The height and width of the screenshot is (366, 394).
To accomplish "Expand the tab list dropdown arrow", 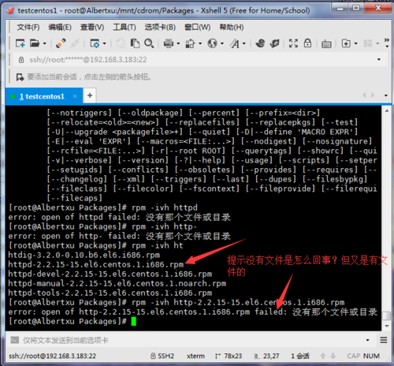I will point(386,95).
